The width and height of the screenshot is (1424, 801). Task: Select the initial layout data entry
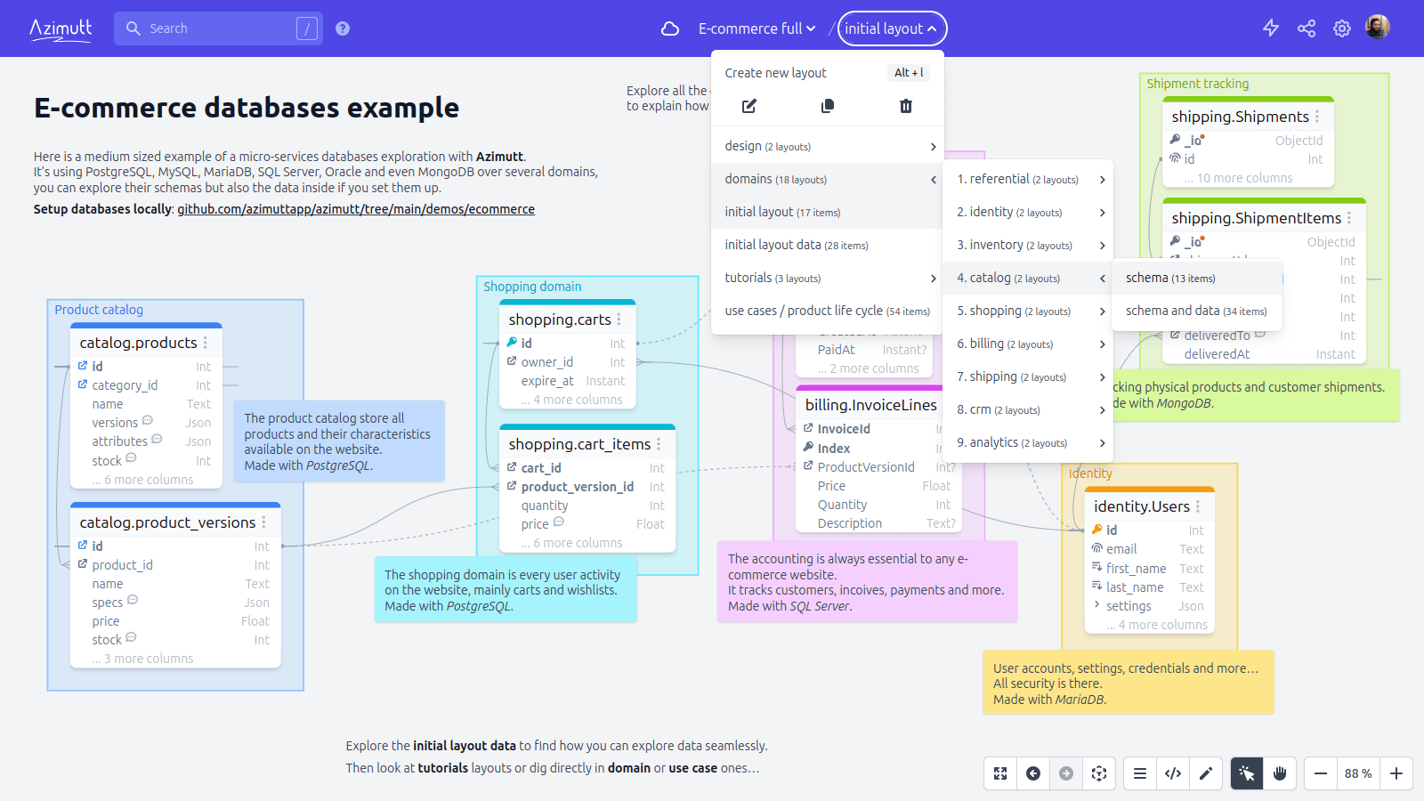coord(828,245)
